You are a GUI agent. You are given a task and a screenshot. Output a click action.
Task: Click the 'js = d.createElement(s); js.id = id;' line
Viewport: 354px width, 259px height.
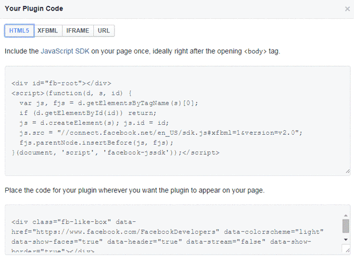click(x=94, y=123)
